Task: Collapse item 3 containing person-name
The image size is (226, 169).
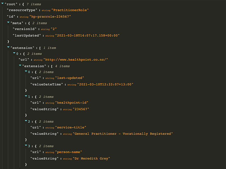Action: click(26, 145)
